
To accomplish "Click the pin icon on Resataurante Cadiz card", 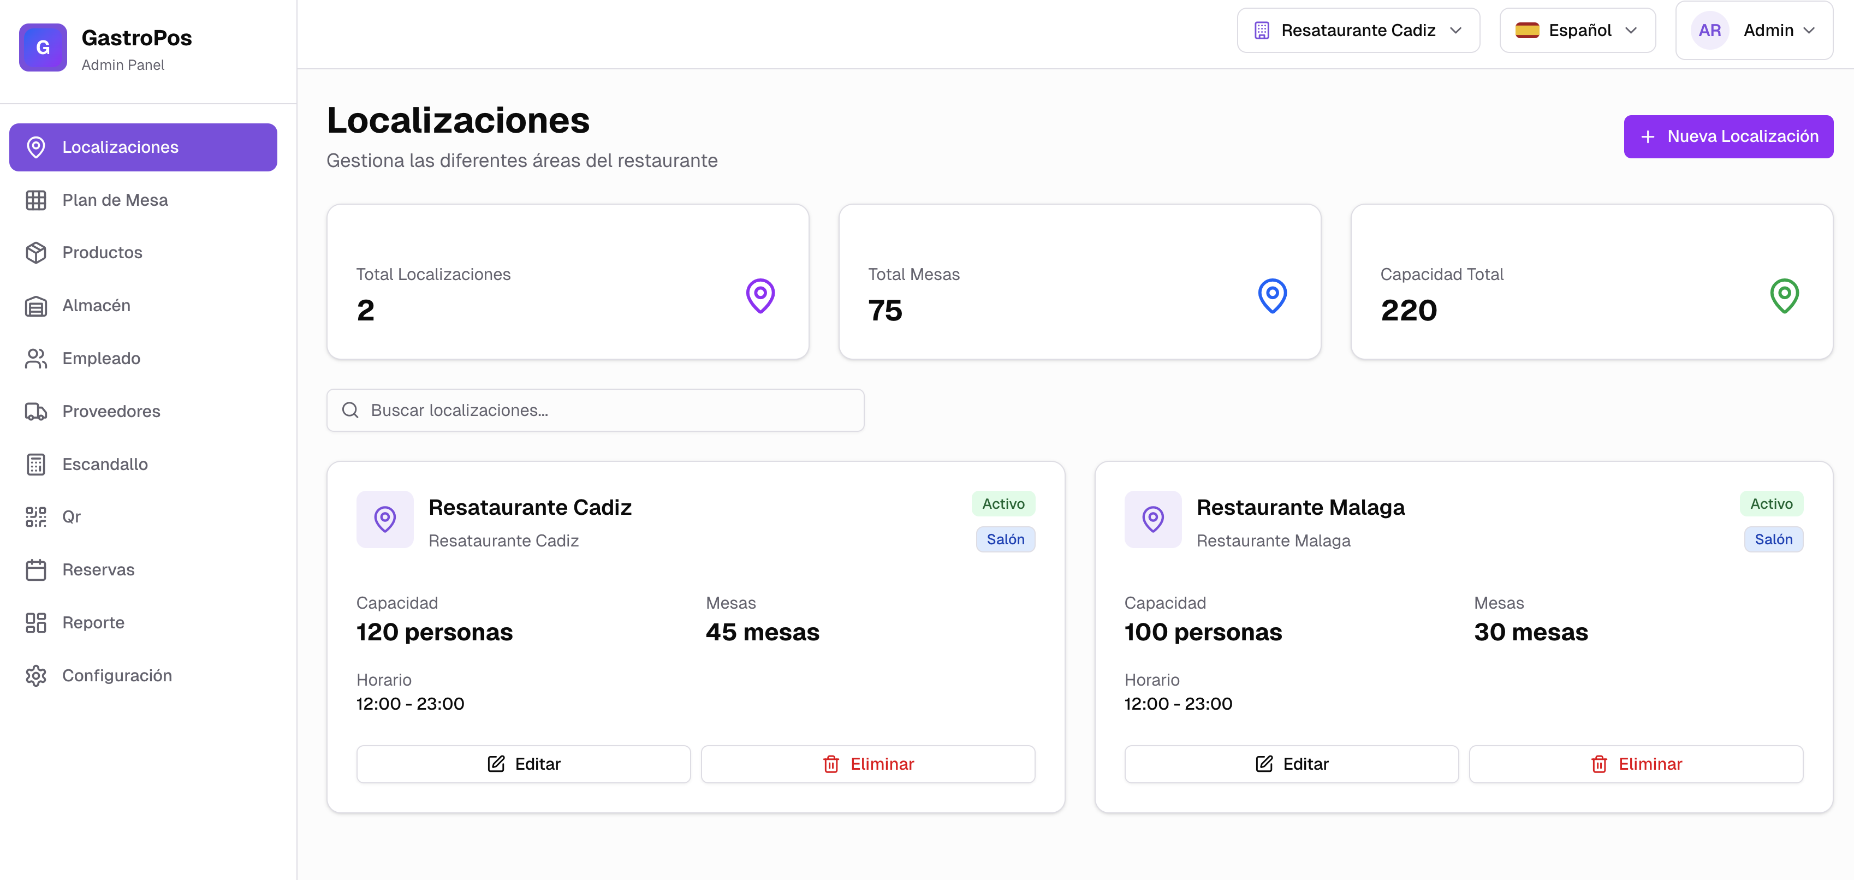I will [x=385, y=519].
